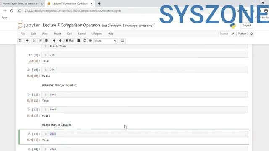The image size is (269, 151).
Task: Click the In [11] prompt label
Action: (x=34, y=94)
